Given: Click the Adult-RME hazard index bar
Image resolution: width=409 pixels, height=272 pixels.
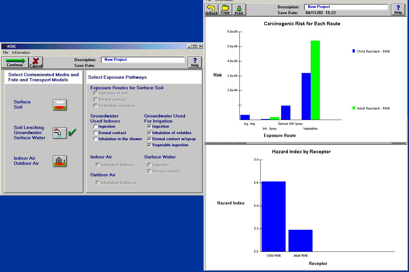Looking at the screenshot, I should 300,241.
